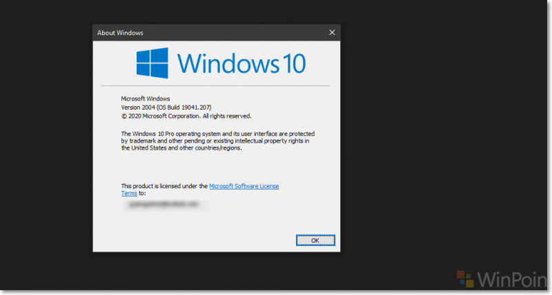552x295 pixels.
Task: Click the "Microsoft Windows" text line
Action: [146, 99]
